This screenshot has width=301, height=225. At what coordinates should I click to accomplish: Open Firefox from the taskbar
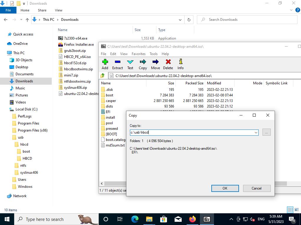tap(193, 219)
